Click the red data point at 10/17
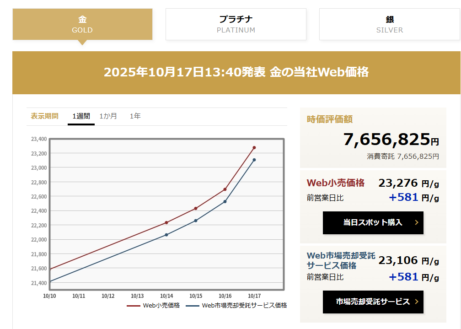 (x=254, y=148)
